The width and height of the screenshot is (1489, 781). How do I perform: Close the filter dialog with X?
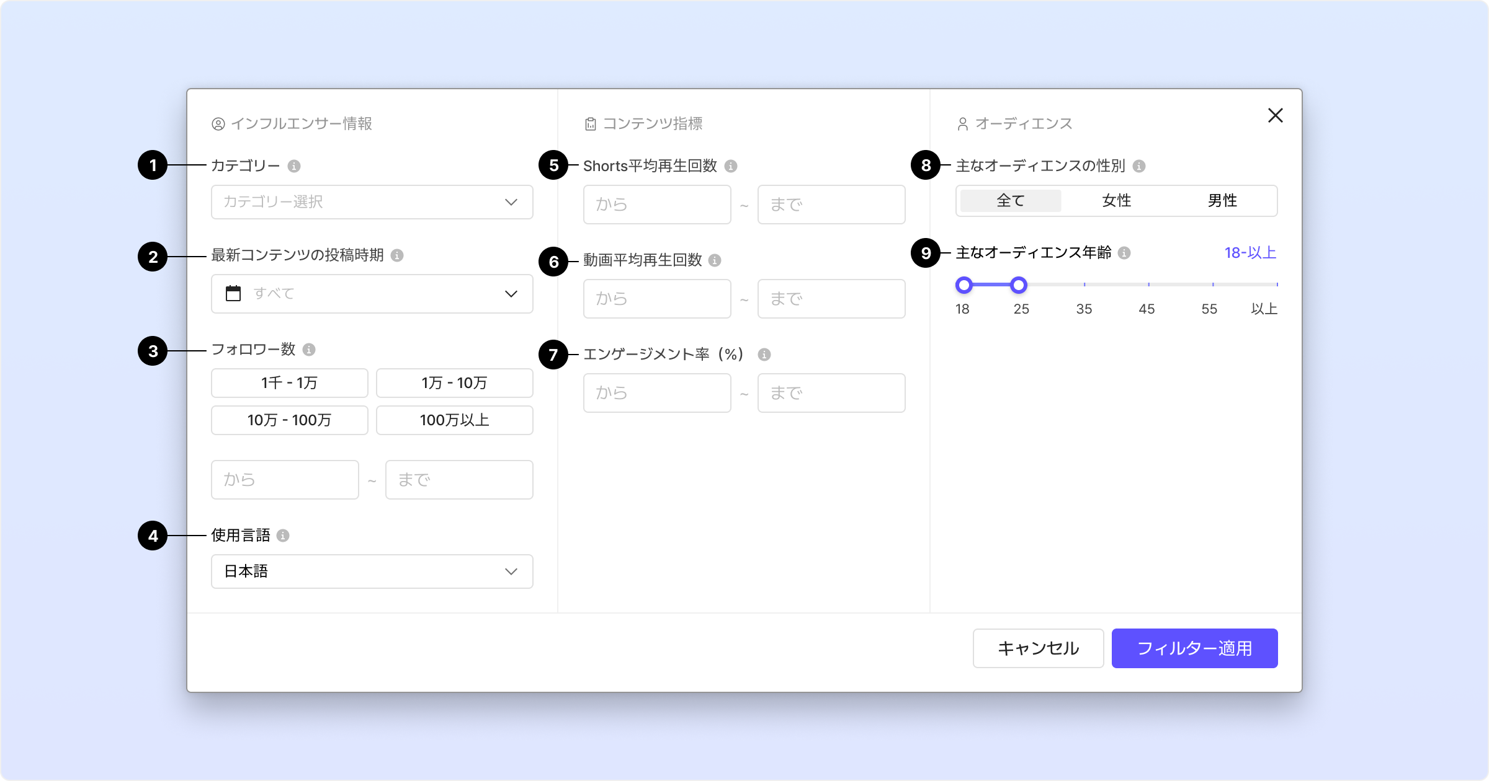(1276, 115)
